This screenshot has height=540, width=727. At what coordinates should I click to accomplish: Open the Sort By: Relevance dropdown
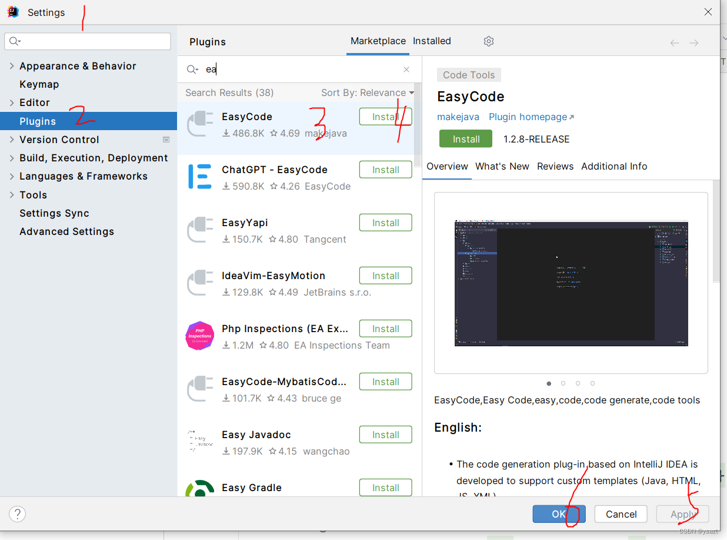(368, 92)
